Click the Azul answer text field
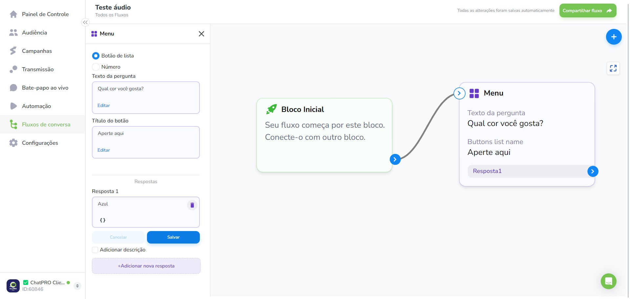This screenshot has width=630, height=299. pos(140,204)
